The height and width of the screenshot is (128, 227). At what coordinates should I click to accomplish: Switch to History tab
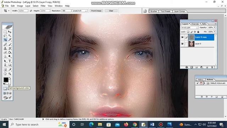[200, 80]
